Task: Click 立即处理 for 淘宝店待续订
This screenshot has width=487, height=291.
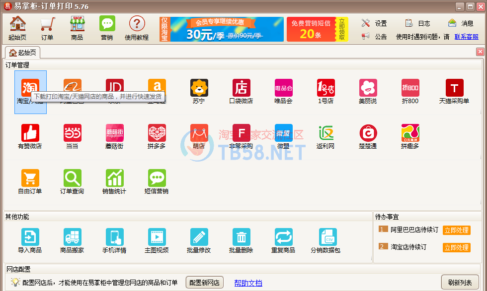Action: pos(456,247)
